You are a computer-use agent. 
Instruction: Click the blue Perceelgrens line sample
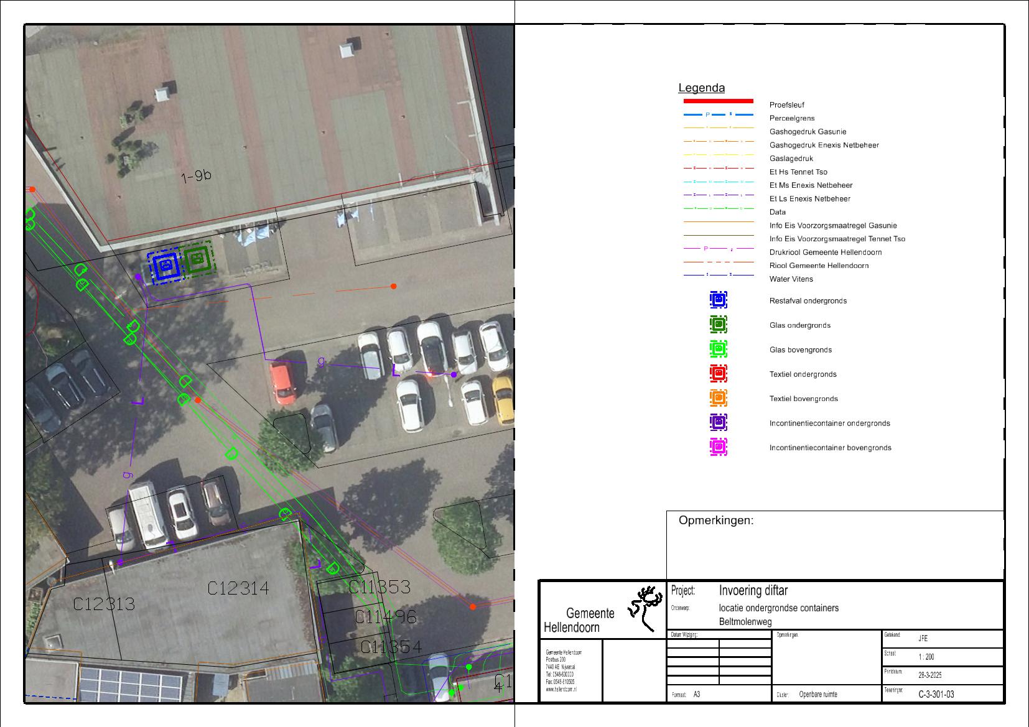718,115
